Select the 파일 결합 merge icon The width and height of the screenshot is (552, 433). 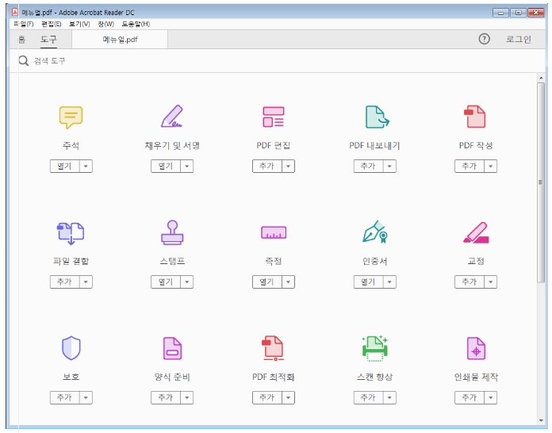click(71, 233)
